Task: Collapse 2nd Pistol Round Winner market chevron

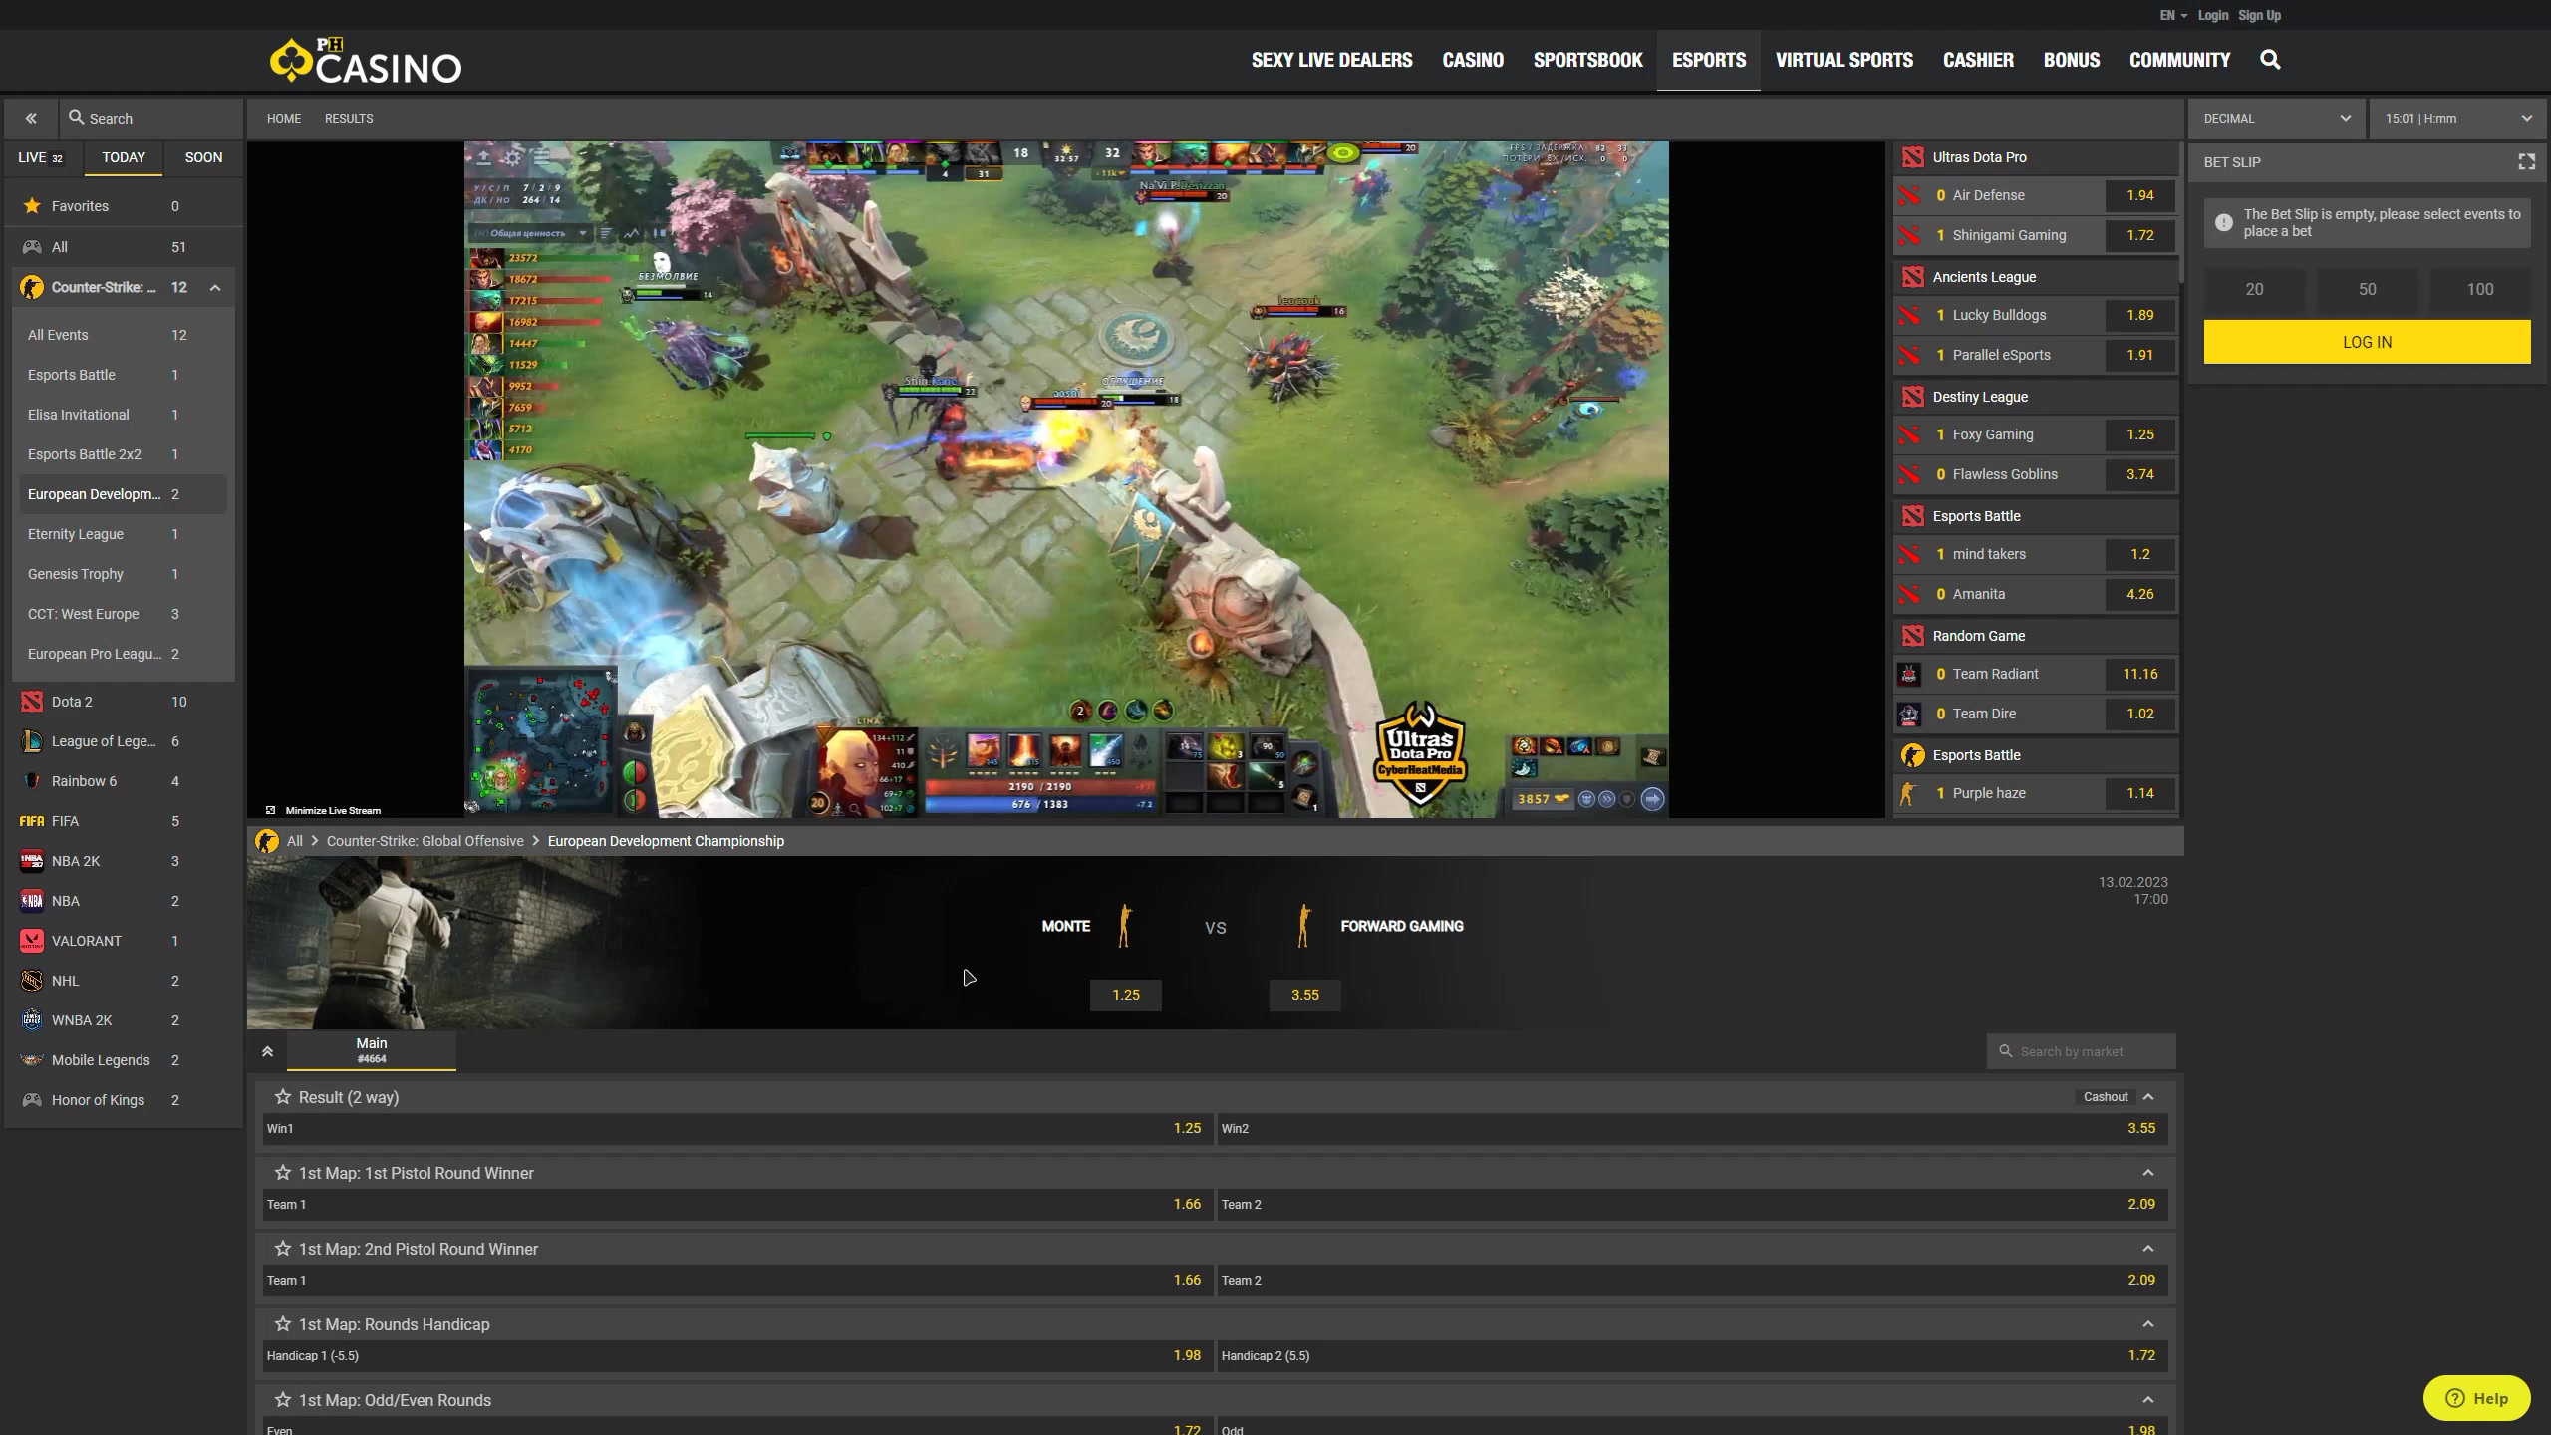Action: (x=2148, y=1249)
